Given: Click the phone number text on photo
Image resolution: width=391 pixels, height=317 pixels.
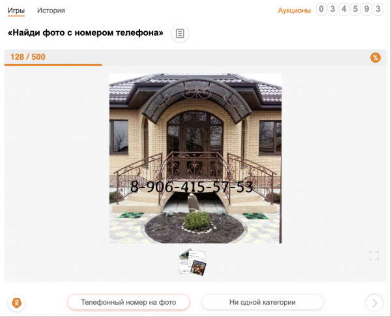Looking at the screenshot, I should [x=192, y=187].
